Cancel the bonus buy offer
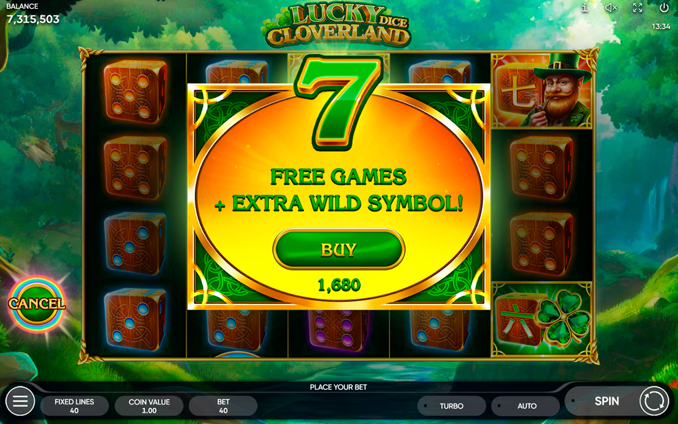 pos(37,303)
